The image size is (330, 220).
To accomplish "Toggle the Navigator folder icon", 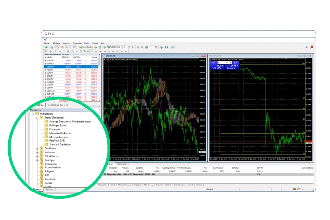I will (x=67, y=47).
